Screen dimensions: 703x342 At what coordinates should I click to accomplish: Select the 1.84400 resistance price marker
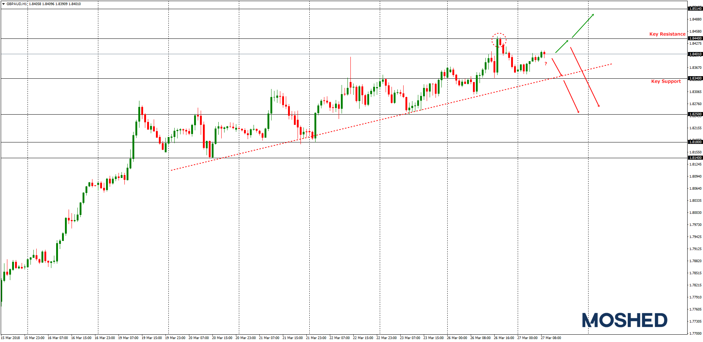696,38
